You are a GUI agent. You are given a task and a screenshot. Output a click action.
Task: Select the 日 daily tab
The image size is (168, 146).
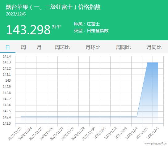(8, 47)
